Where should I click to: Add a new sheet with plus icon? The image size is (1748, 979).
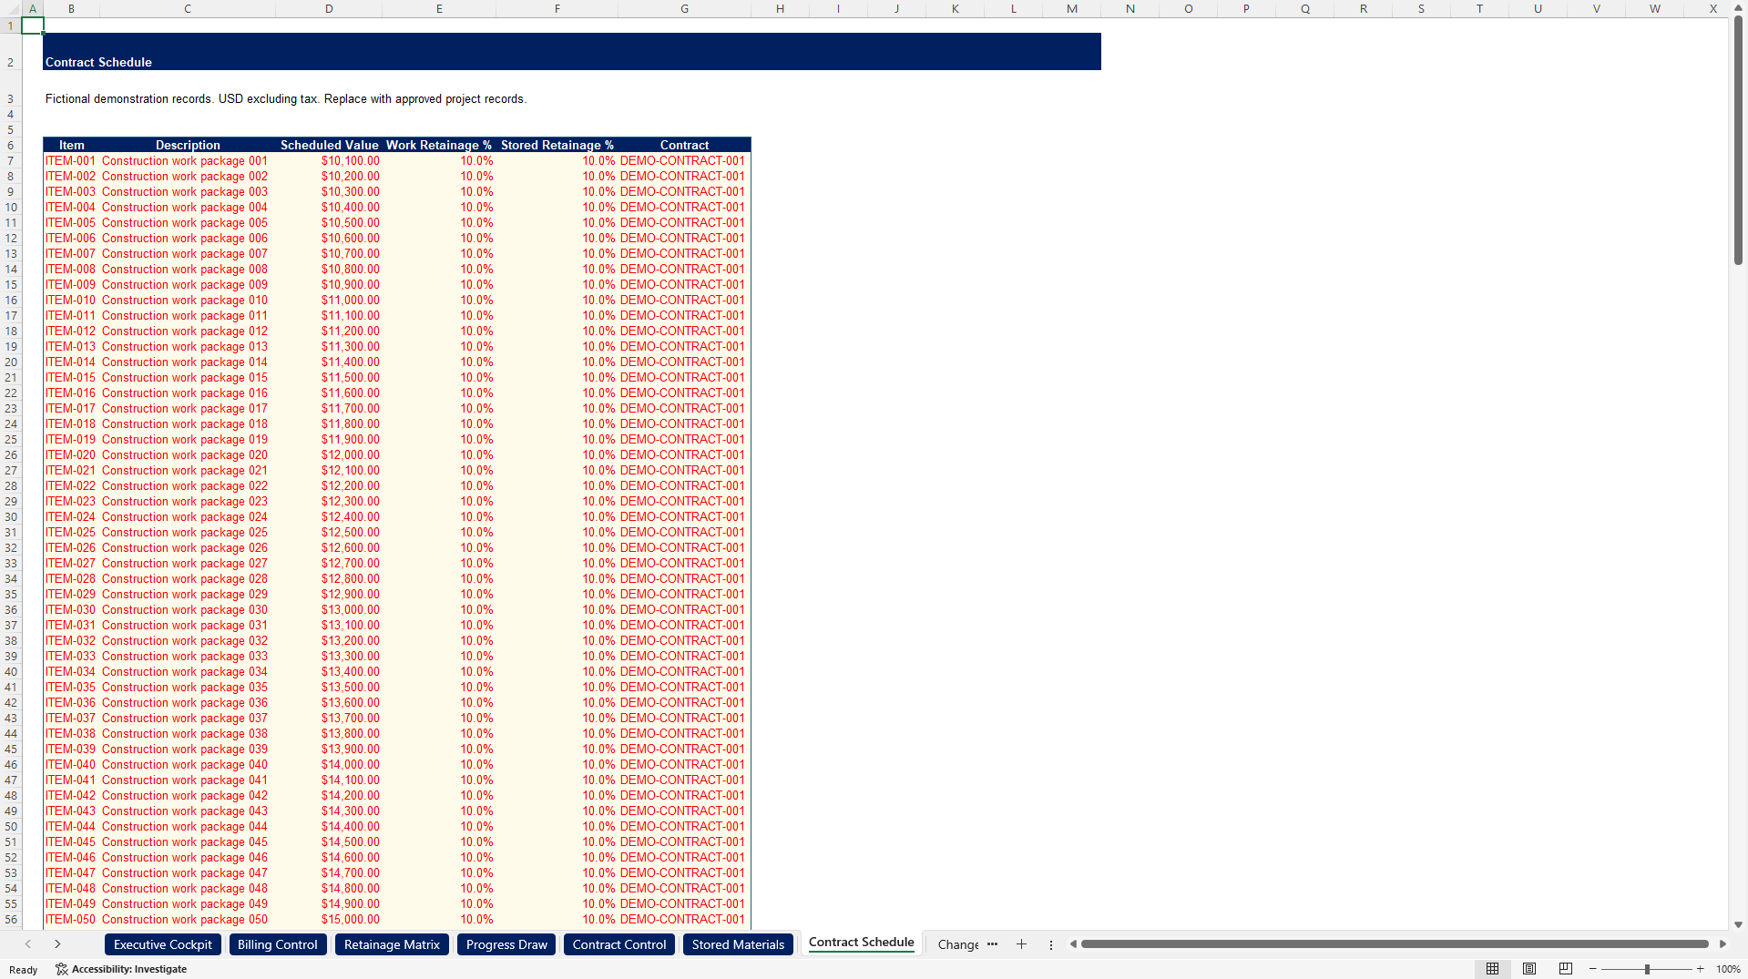tap(1021, 944)
